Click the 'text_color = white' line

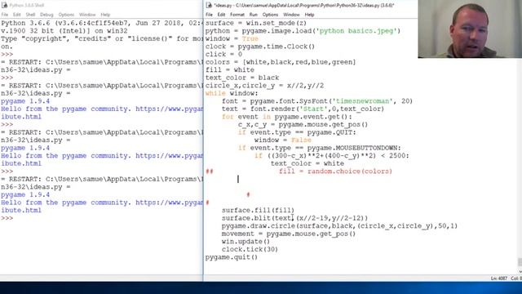tap(307, 163)
